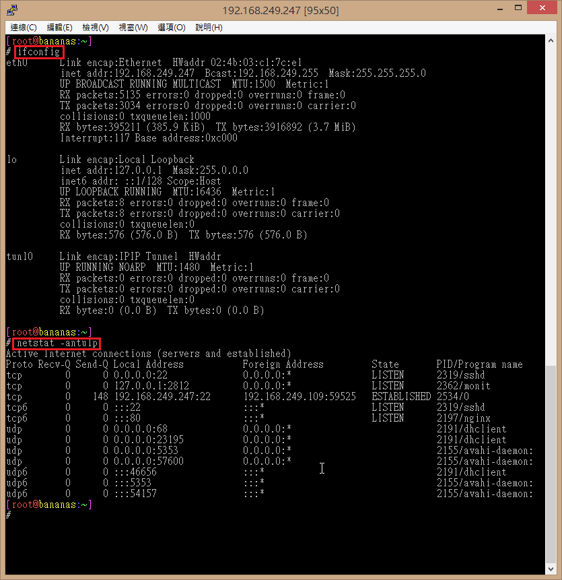Image resolution: width=562 pixels, height=580 pixels.
Task: Click the netstat -antulp command text
Action: click(57, 343)
